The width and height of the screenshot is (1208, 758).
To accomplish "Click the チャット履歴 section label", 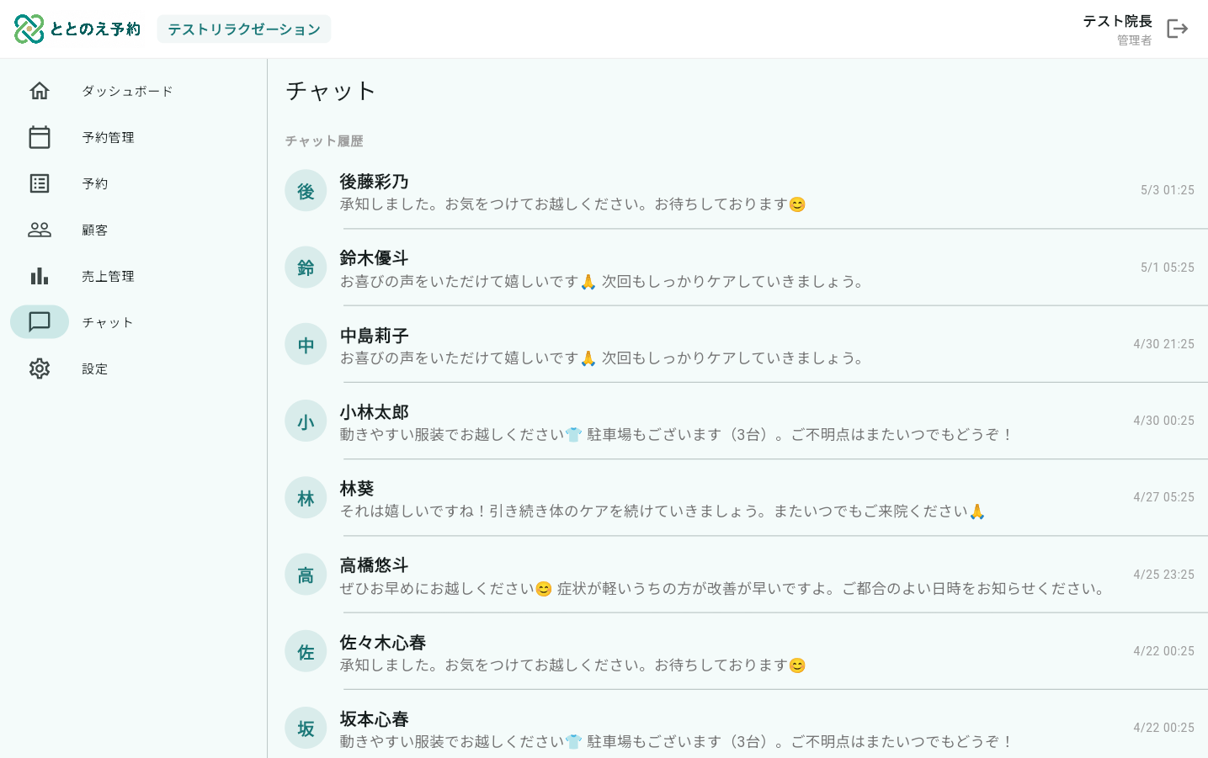I will 324,140.
